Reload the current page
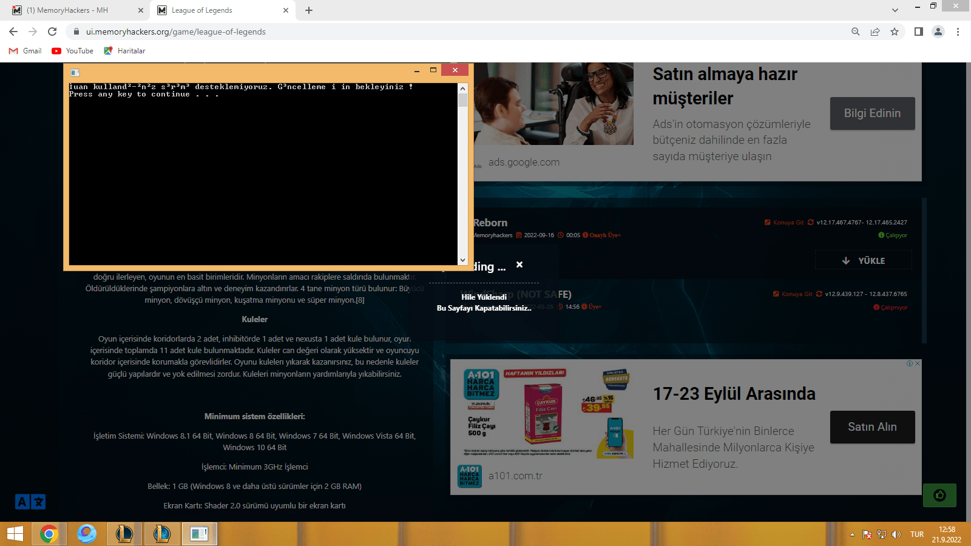 click(52, 32)
